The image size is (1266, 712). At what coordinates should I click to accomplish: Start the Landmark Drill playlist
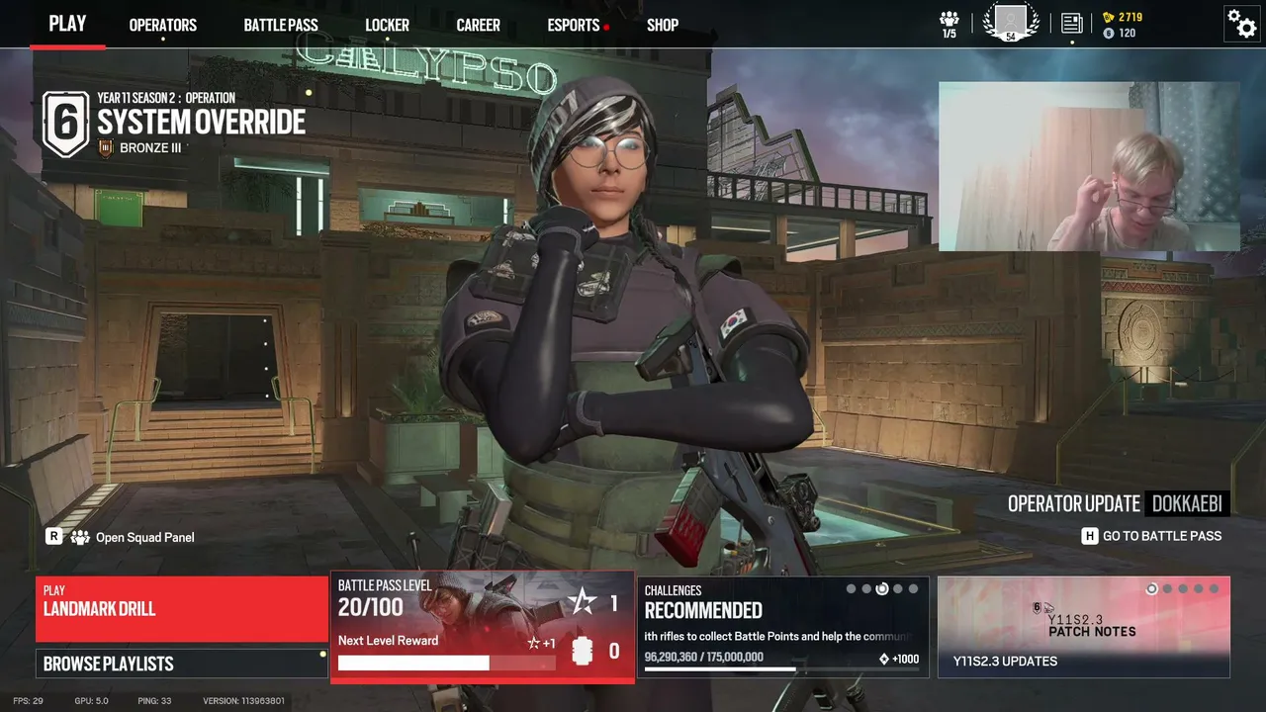(182, 609)
